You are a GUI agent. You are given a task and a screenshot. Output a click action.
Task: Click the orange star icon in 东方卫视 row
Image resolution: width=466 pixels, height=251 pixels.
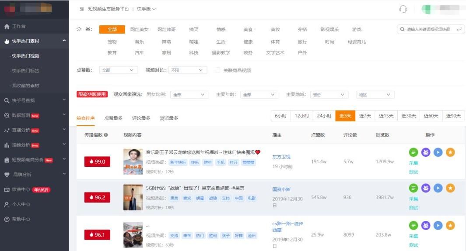click(450, 152)
